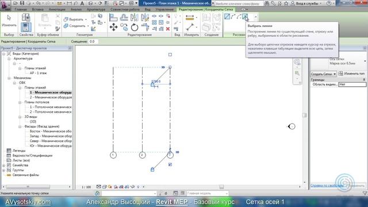
Task: Expand the Семейства tree node
Action: (x=4, y=165)
